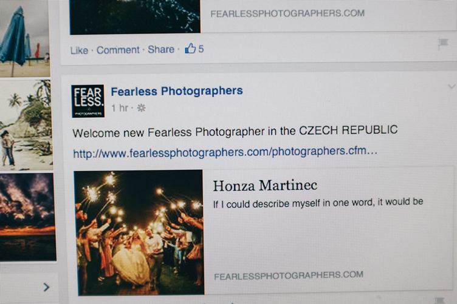Click FEARLESSPHOTOGRAPHERS.COM under Honza Martinec card

click(x=289, y=275)
